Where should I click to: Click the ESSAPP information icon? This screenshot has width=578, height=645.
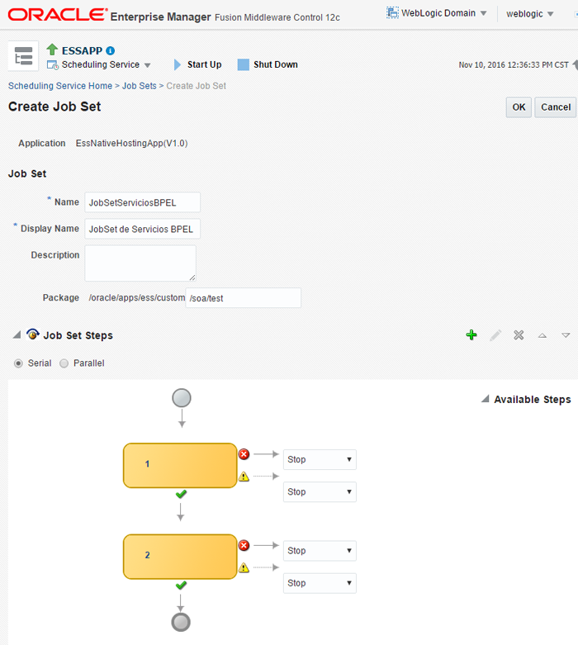click(x=111, y=50)
